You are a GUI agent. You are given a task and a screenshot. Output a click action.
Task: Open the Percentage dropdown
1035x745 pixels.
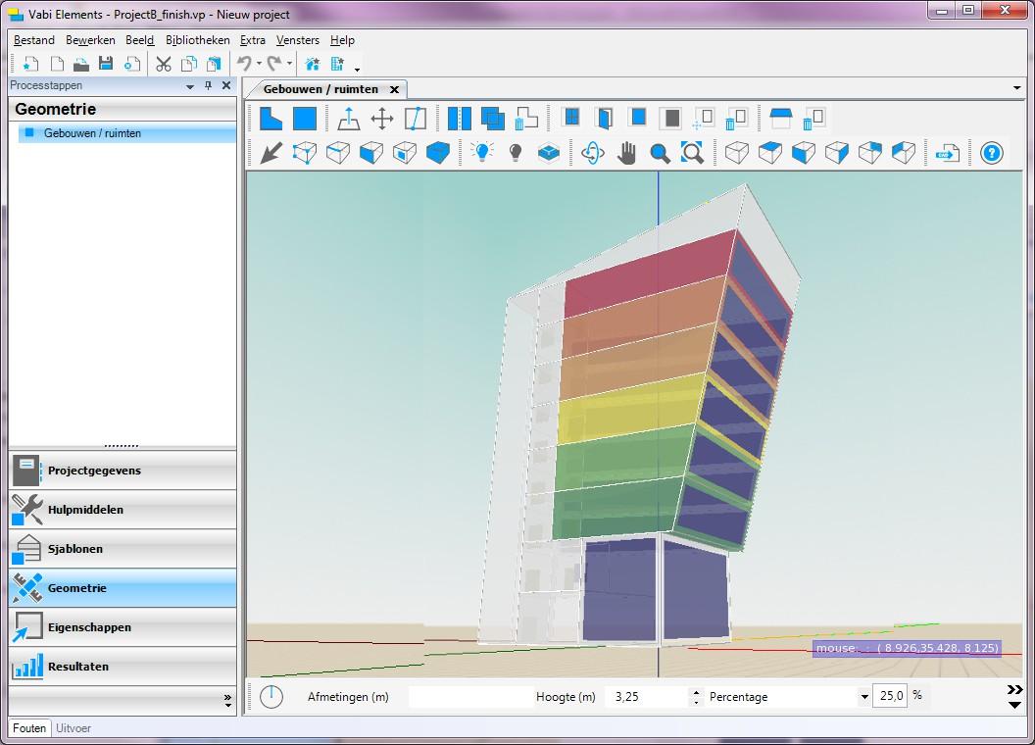point(864,697)
